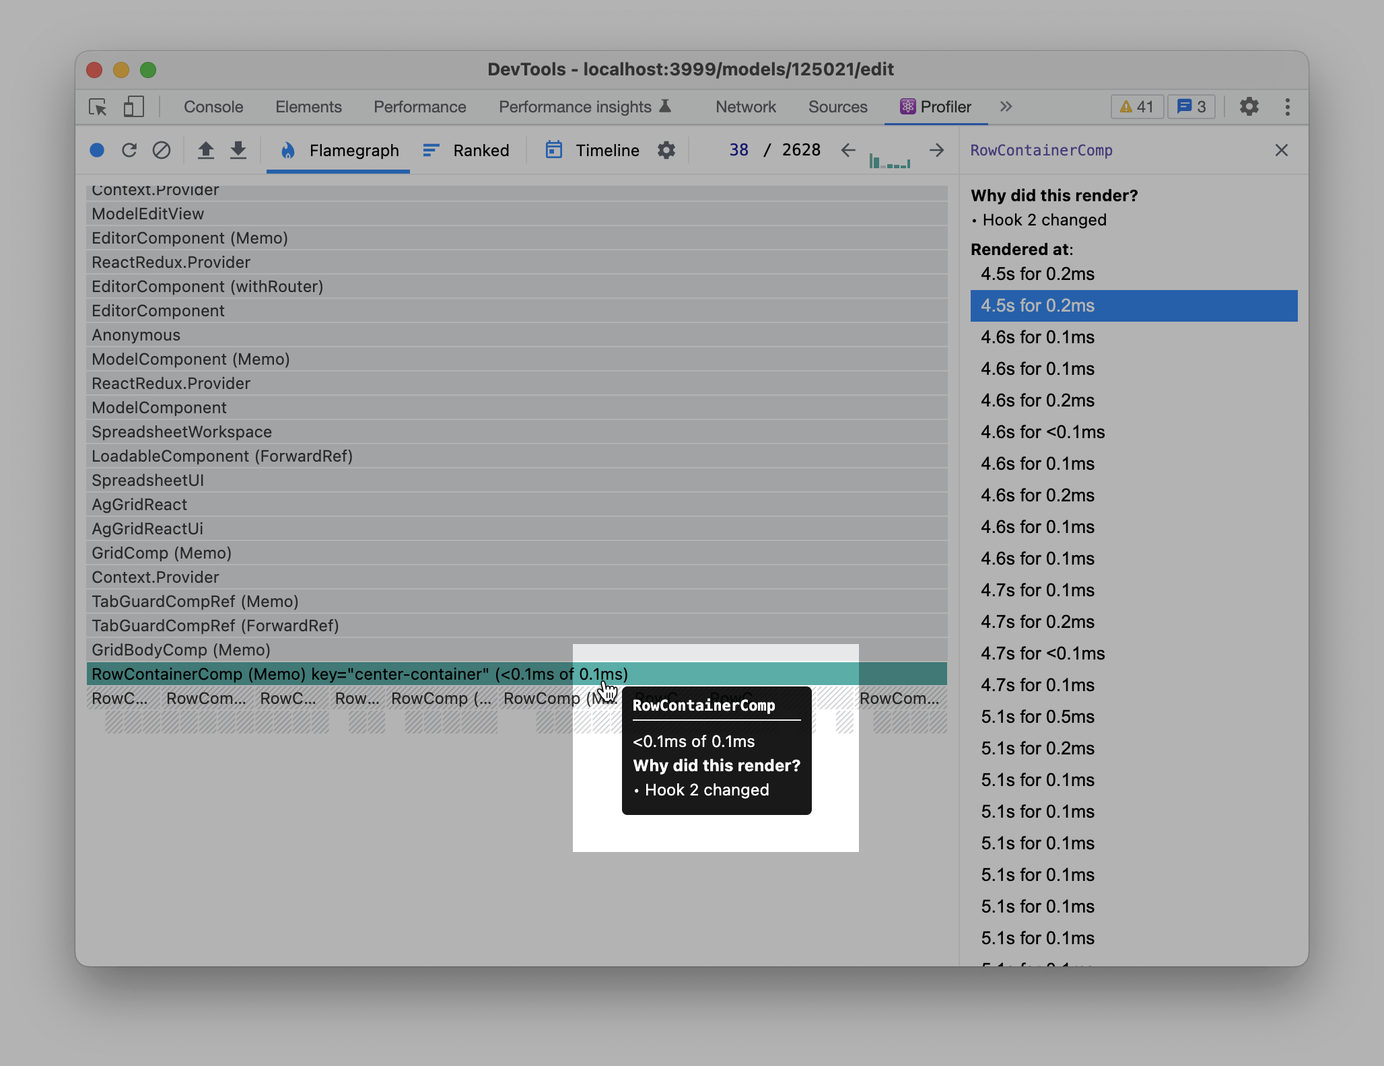Screen dimensions: 1384x1066
Task: Reload and start profiling
Action: pos(130,150)
